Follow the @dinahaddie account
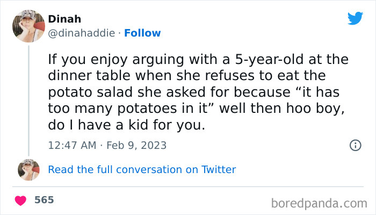Viewport: 376px width, 215px height. 142,33
